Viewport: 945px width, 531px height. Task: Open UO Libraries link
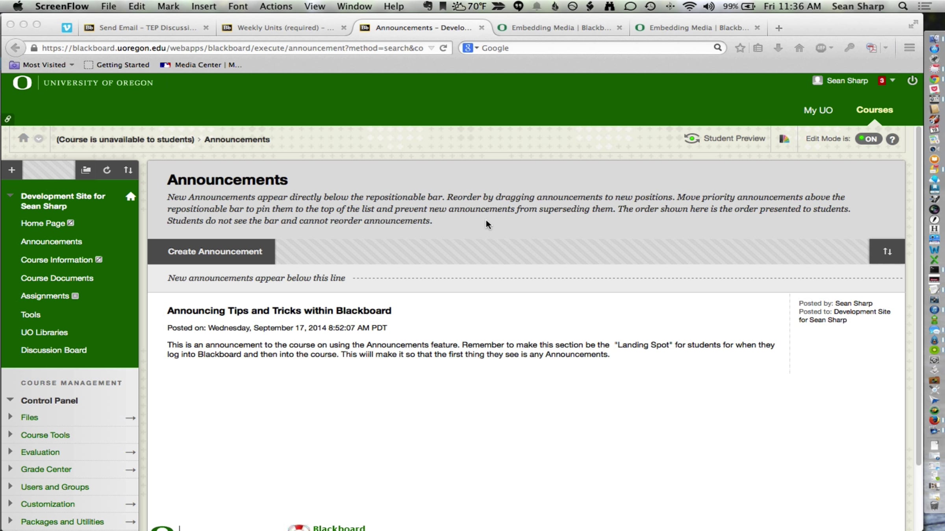click(x=44, y=332)
